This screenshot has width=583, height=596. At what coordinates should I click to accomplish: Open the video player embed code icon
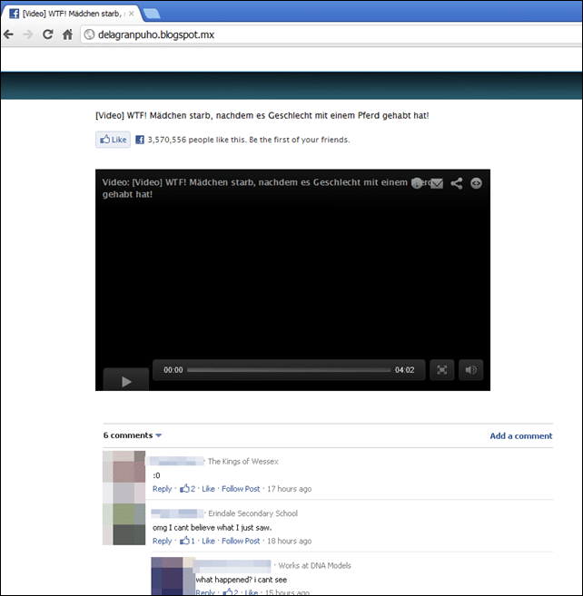(x=476, y=183)
